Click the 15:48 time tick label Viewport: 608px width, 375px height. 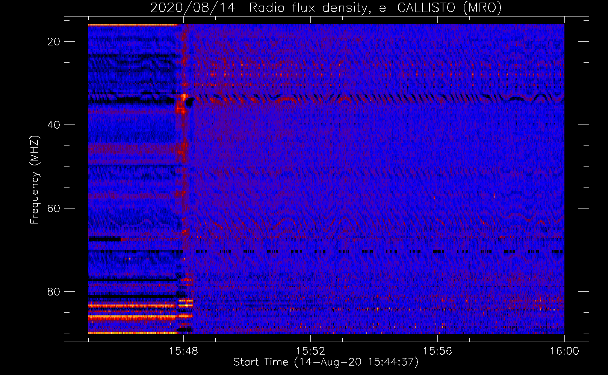click(x=183, y=351)
